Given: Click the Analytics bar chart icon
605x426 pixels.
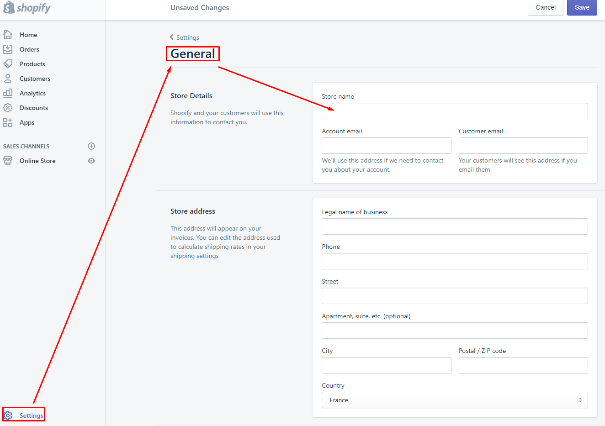Looking at the screenshot, I should (x=8, y=93).
